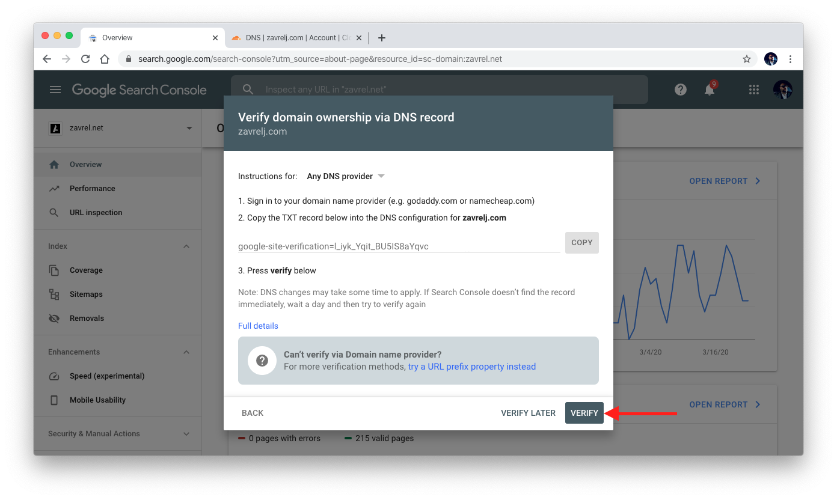The height and width of the screenshot is (500, 837).
Task: Open Performance in the sidebar
Action: [118, 188]
